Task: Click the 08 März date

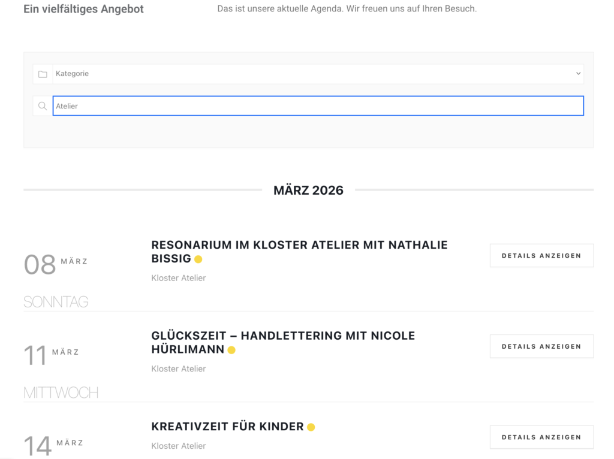Action: [x=40, y=265]
